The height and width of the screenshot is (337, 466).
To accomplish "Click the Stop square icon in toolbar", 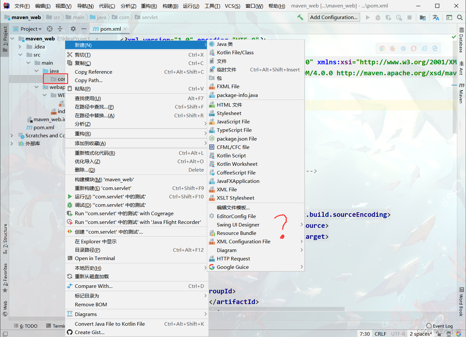I will pyautogui.click(x=410, y=17).
